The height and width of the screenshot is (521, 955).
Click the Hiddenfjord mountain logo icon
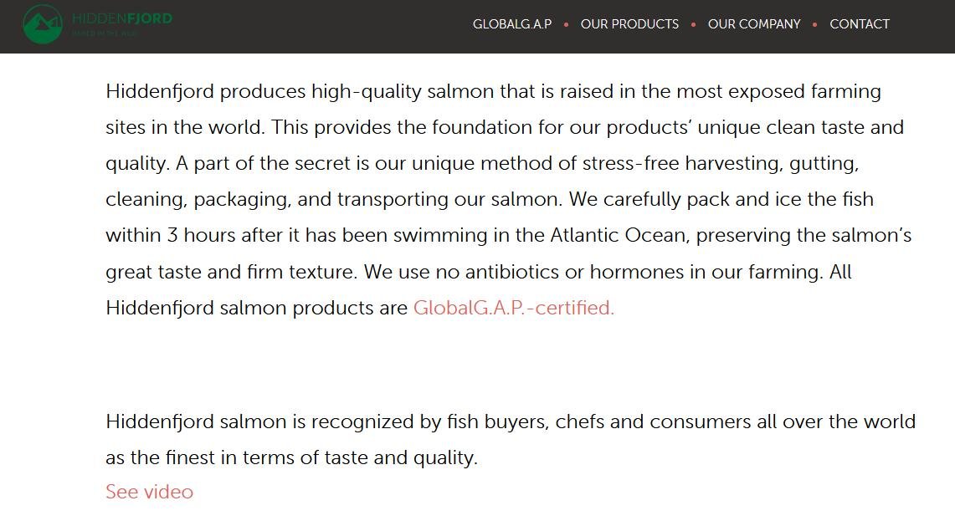pos(42,23)
